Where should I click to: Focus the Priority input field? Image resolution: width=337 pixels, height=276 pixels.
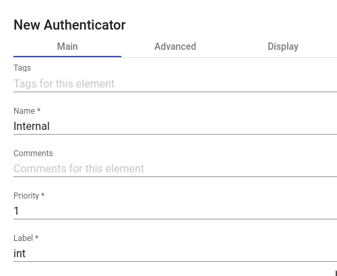point(175,211)
